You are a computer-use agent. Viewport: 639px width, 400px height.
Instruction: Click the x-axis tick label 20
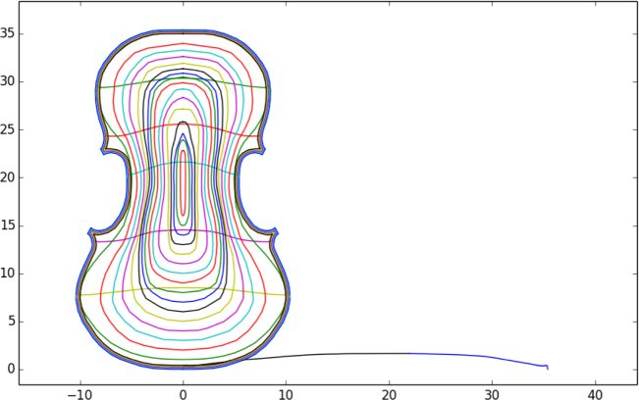389,392
